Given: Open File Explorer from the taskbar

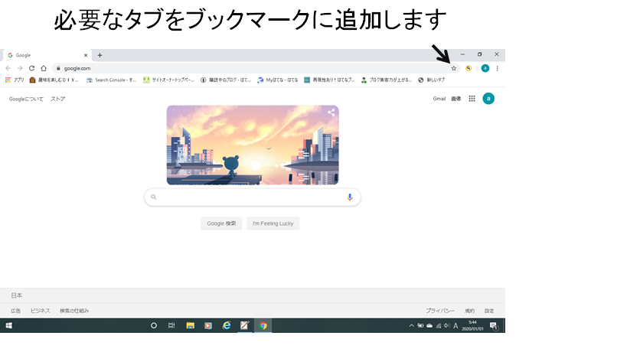Looking at the screenshot, I should pyautogui.click(x=191, y=326).
